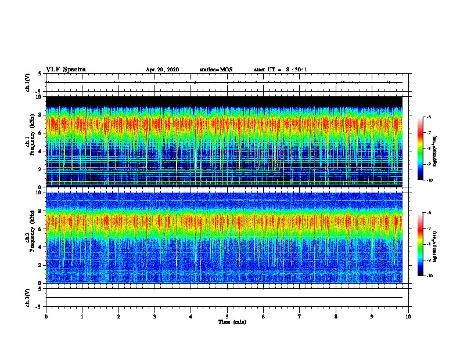Click the ch.1 frequency tick label "6"
Image resolution: width=460 pixels, height=355 pixels.
(x=40, y=133)
